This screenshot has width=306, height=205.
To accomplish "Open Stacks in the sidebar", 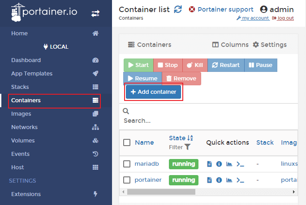I will click(x=20, y=87).
